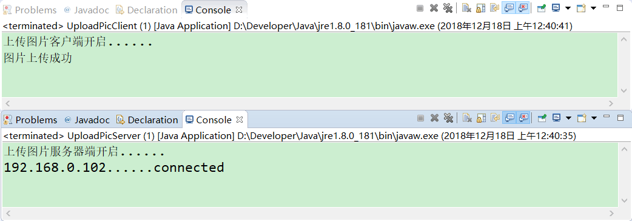The image size is (632, 221).
Task: Pin the top console view
Action: point(542,8)
